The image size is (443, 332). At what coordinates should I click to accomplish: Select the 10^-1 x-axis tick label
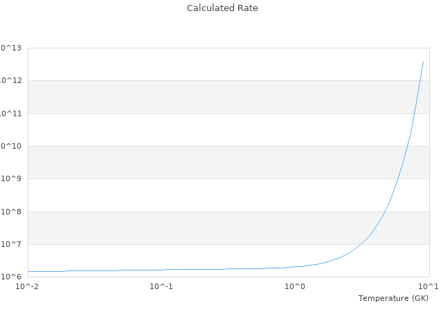click(x=161, y=286)
